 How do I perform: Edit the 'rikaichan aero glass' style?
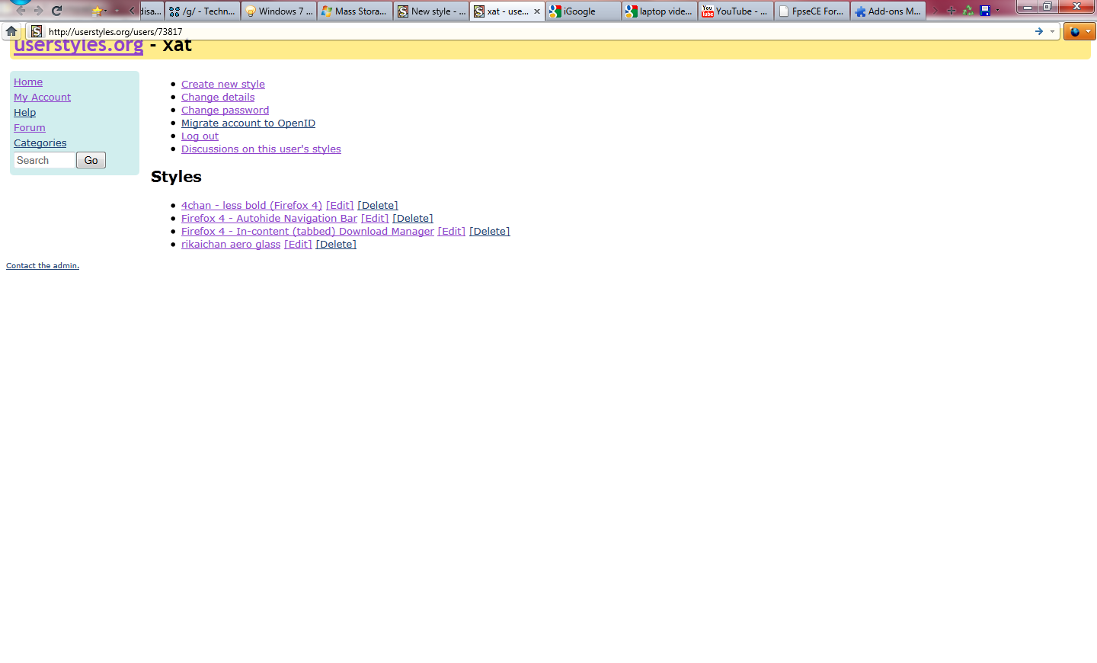[298, 245]
